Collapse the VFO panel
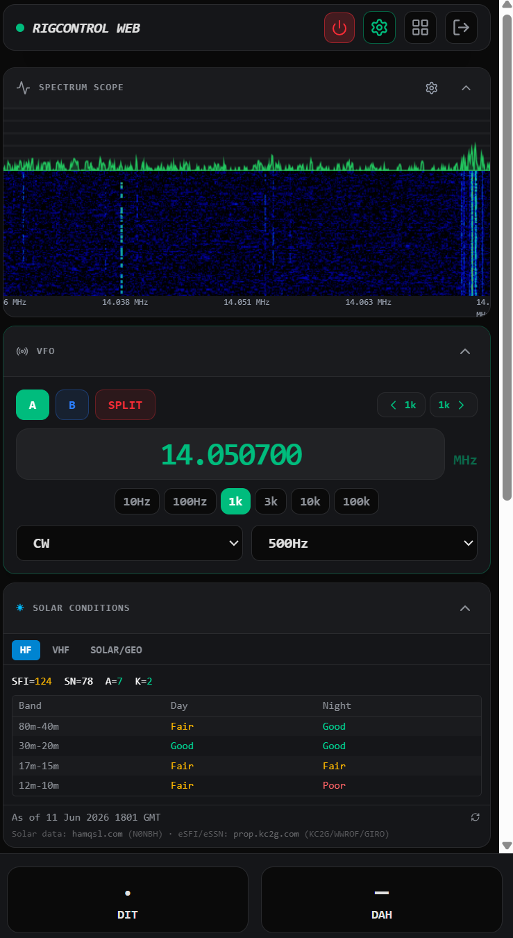Image resolution: width=513 pixels, height=938 pixels. click(465, 351)
